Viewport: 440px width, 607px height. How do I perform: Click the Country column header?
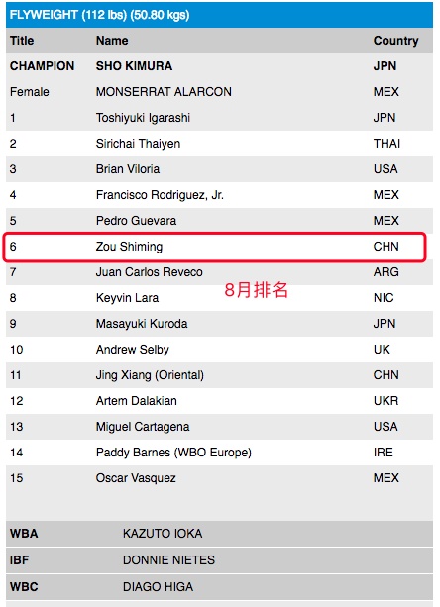click(x=395, y=41)
